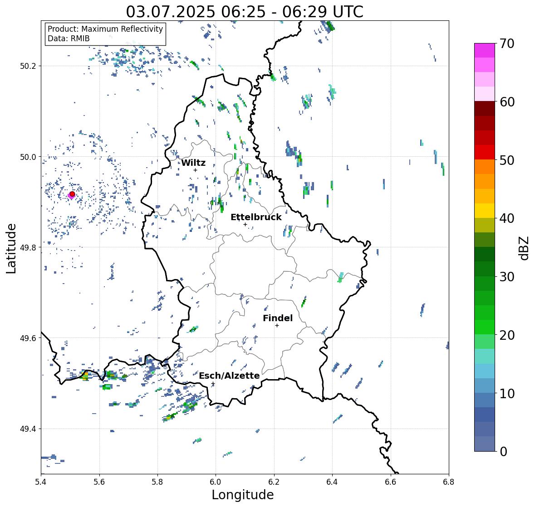Click the latitude tick label 49.4
This screenshot has width=535, height=506.
pos(28,429)
